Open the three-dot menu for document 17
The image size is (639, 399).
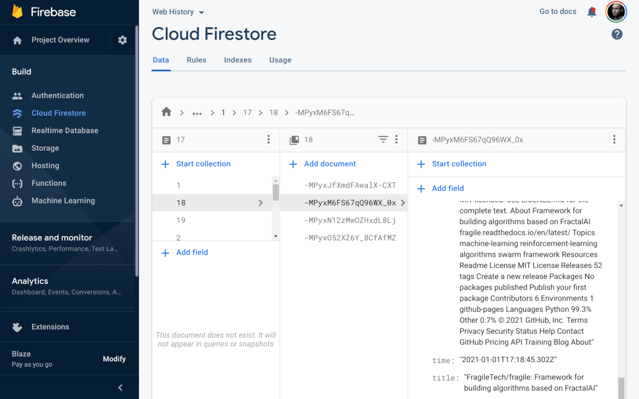[269, 140]
